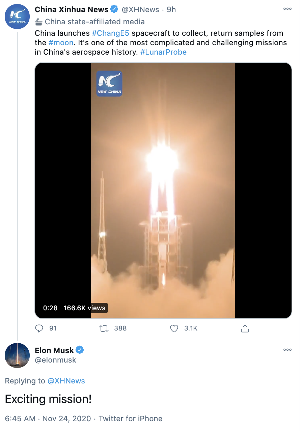Open more options on Xinhua tweet
This screenshot has height=431, width=301.
tap(288, 9)
